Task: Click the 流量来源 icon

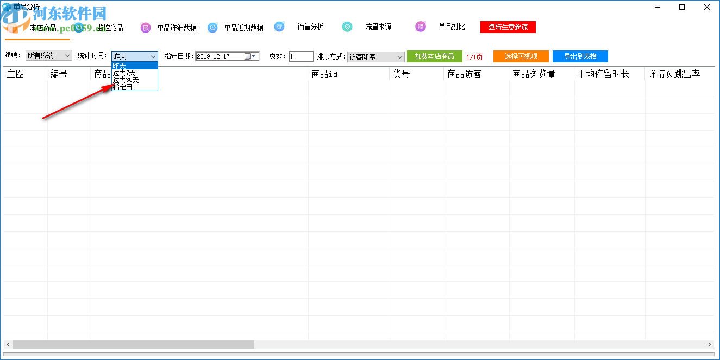Action: pyautogui.click(x=347, y=27)
